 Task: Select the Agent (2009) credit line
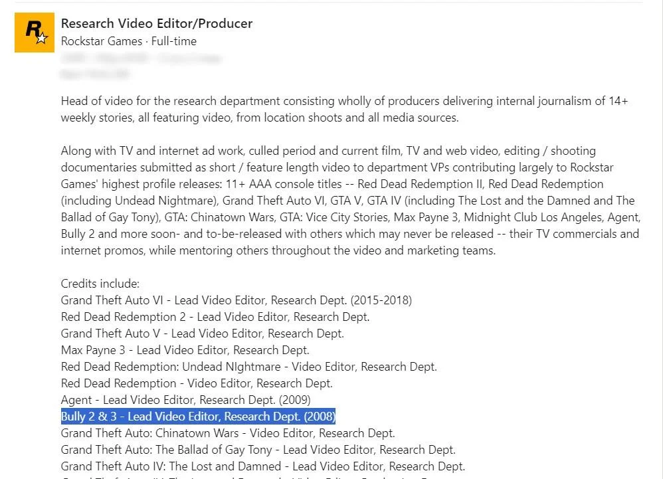185,400
